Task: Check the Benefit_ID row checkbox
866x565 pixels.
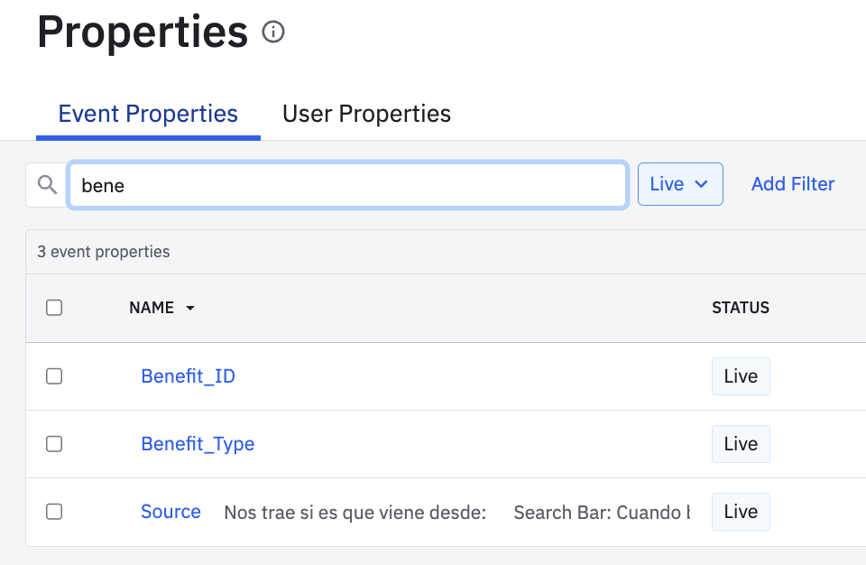Action: pos(54,376)
